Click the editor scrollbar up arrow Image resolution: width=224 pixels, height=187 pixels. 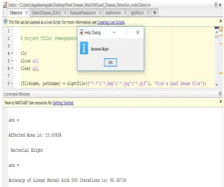(216, 32)
